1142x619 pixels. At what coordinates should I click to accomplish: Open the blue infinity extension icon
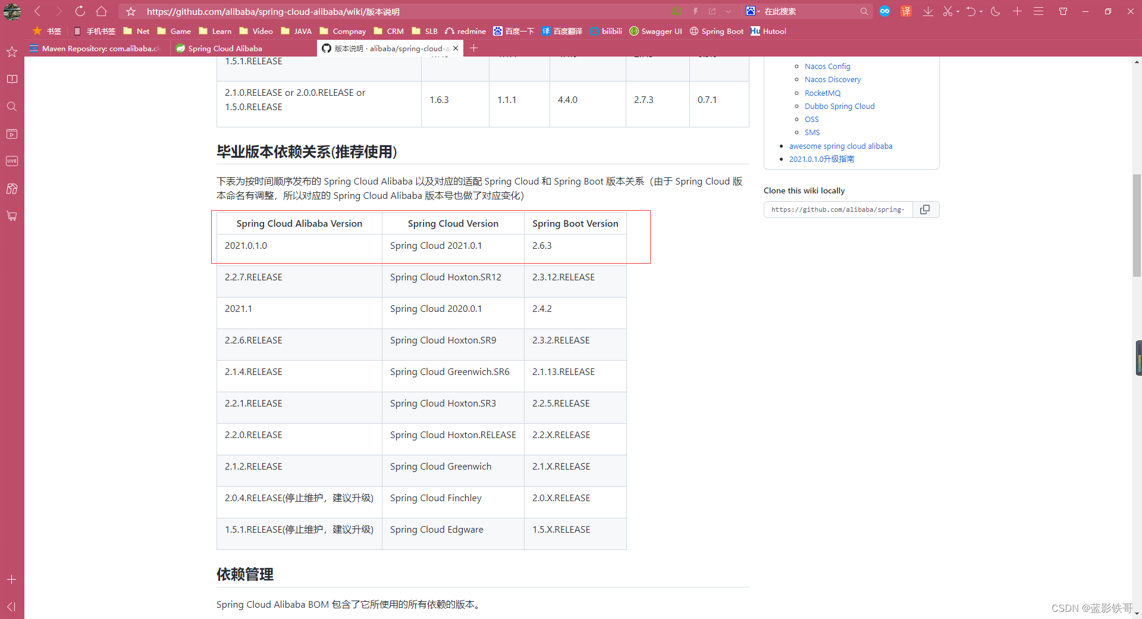click(x=884, y=11)
